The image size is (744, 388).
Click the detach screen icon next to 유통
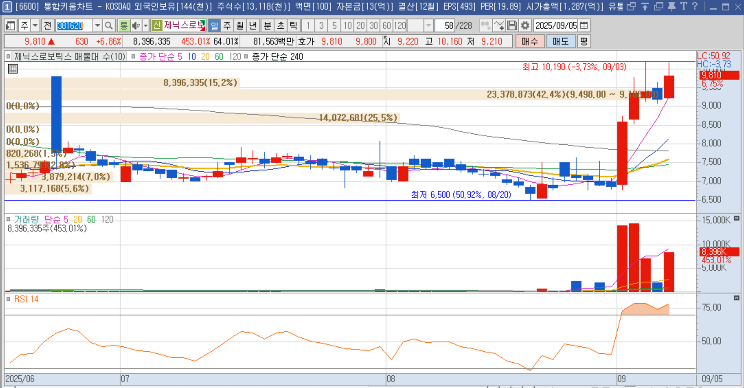pos(631,6)
